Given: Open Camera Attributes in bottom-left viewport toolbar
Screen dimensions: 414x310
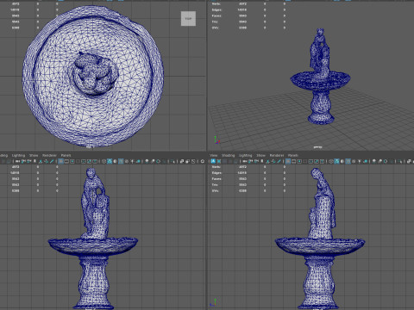Looking at the screenshot, I should pyautogui.click(x=28, y=161).
